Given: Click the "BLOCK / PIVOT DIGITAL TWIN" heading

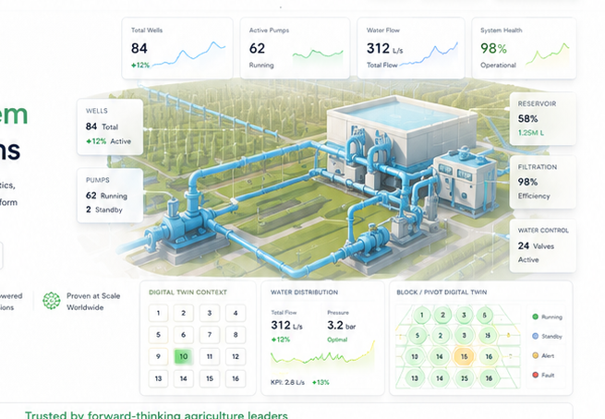Looking at the screenshot, I should coord(442,293).
